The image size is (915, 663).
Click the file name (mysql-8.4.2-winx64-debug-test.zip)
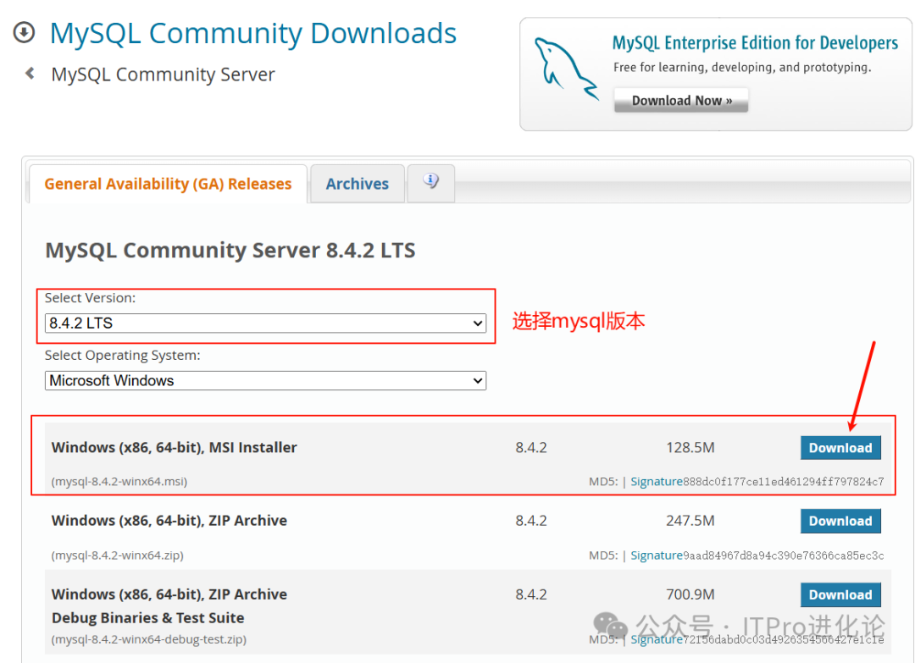tap(149, 639)
